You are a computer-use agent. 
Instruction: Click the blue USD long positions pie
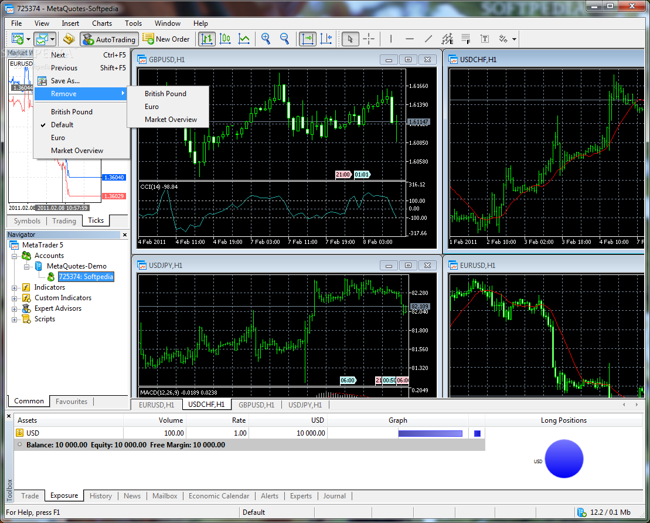[564, 459]
